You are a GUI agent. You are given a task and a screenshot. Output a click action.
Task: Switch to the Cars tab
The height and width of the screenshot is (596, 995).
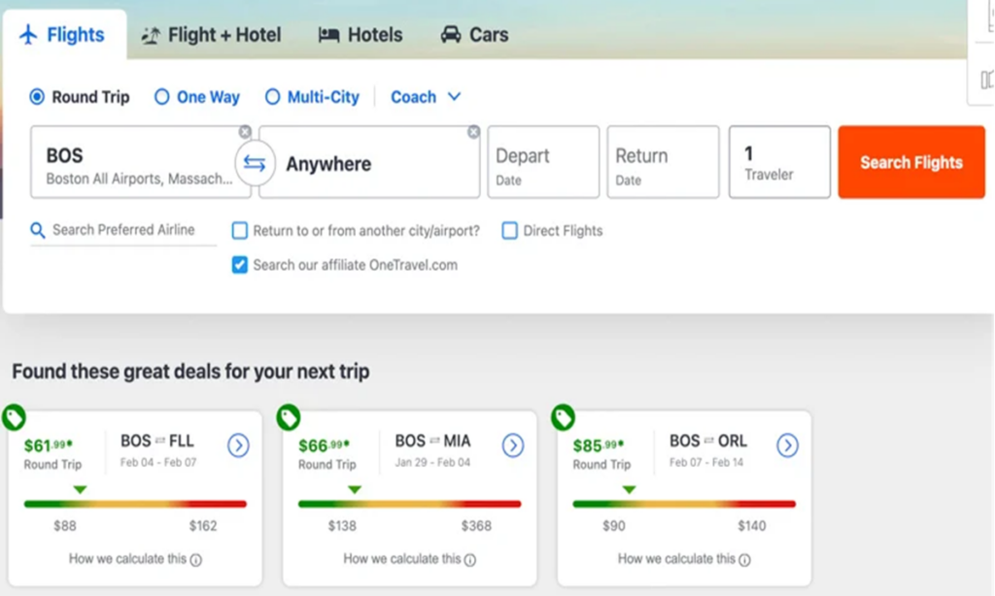pyautogui.click(x=474, y=35)
